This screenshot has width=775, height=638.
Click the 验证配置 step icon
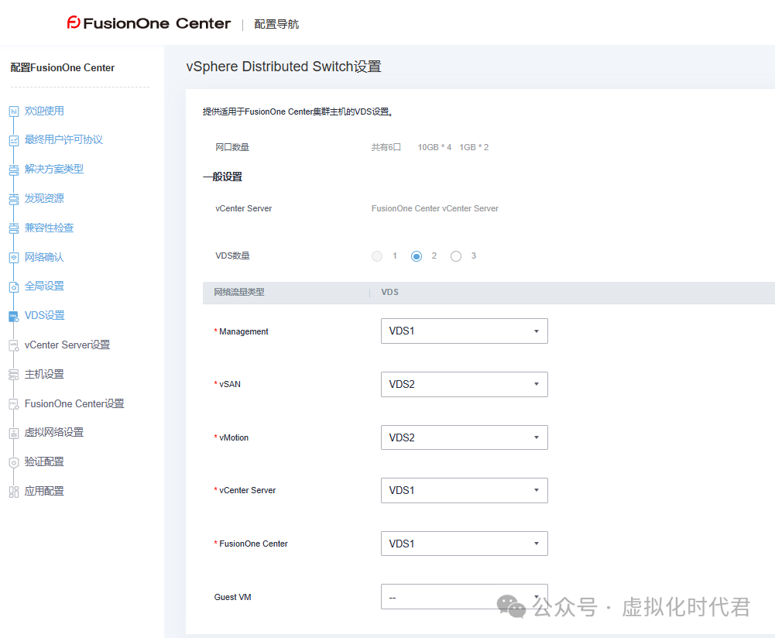click(14, 462)
